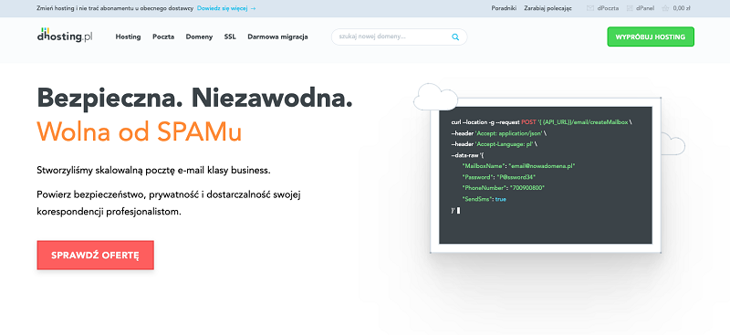Click the "Powierz bezpieczeństwo, prywatność" paragraph

click(x=170, y=203)
